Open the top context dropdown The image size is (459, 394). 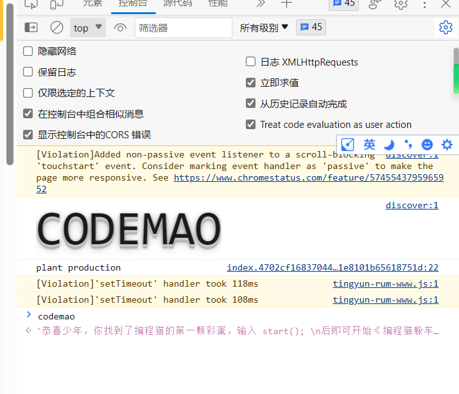[88, 28]
